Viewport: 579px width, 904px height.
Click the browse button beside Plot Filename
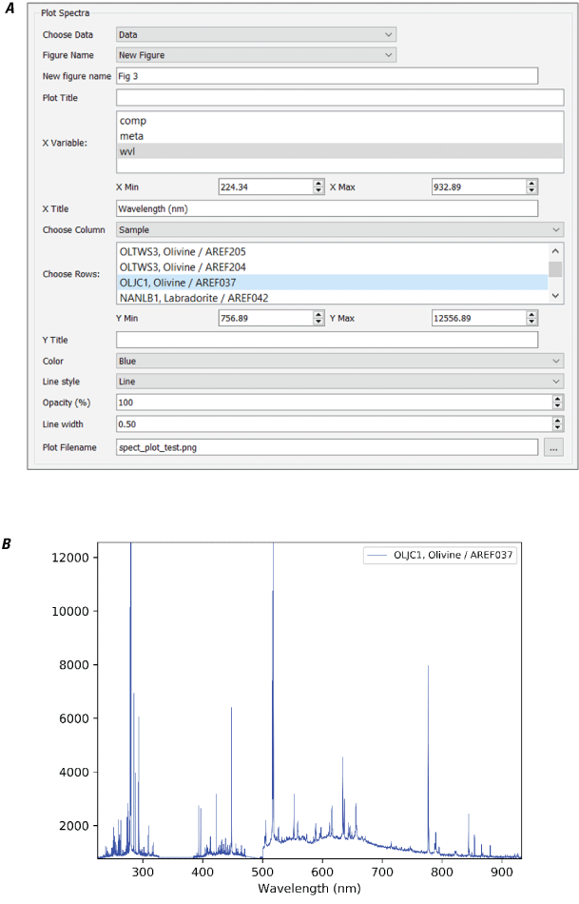point(553,446)
